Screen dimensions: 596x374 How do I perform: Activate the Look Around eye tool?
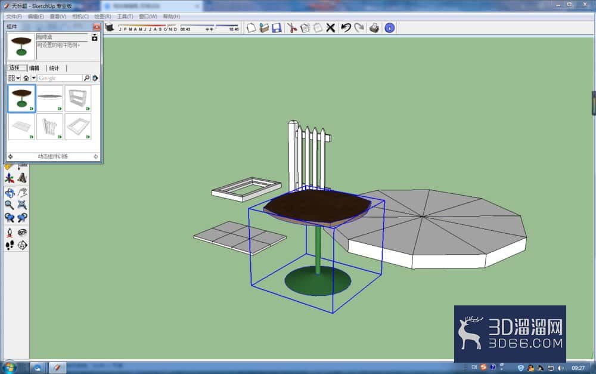point(23,232)
